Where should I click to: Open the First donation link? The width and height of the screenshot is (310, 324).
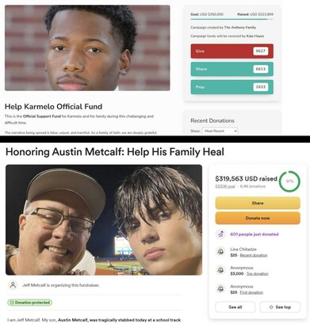251,292
